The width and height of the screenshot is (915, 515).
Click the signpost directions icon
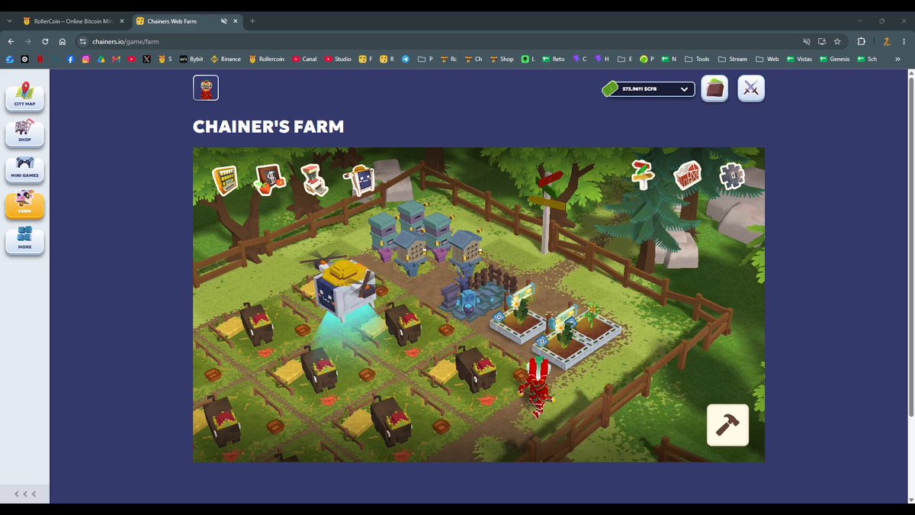(x=643, y=175)
